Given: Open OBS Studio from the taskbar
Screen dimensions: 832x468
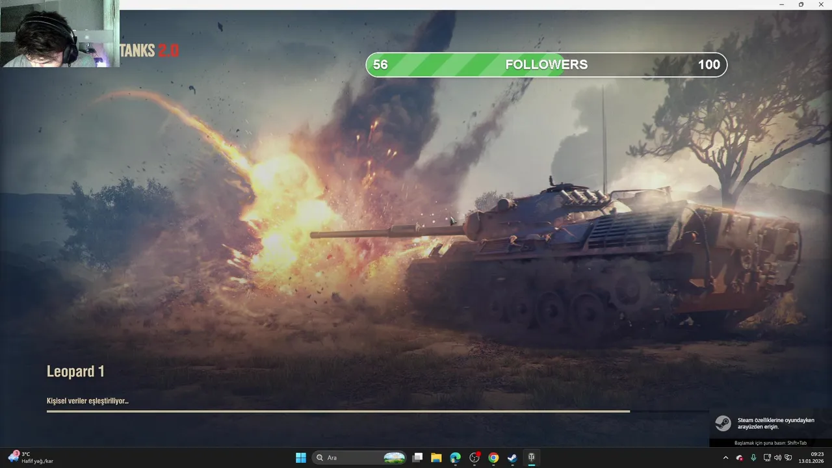Looking at the screenshot, I should coord(474,458).
